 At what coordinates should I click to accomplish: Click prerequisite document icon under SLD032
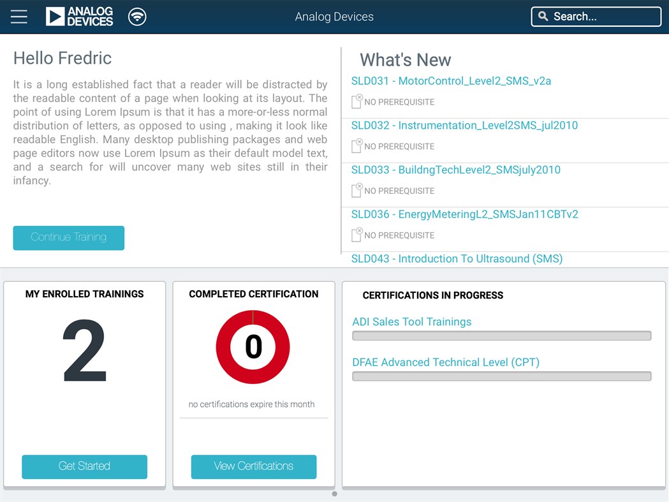357,145
